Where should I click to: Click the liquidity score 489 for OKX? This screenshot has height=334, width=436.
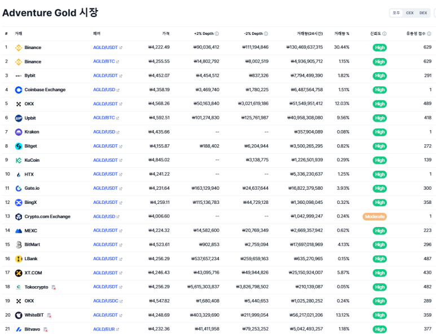(428, 104)
